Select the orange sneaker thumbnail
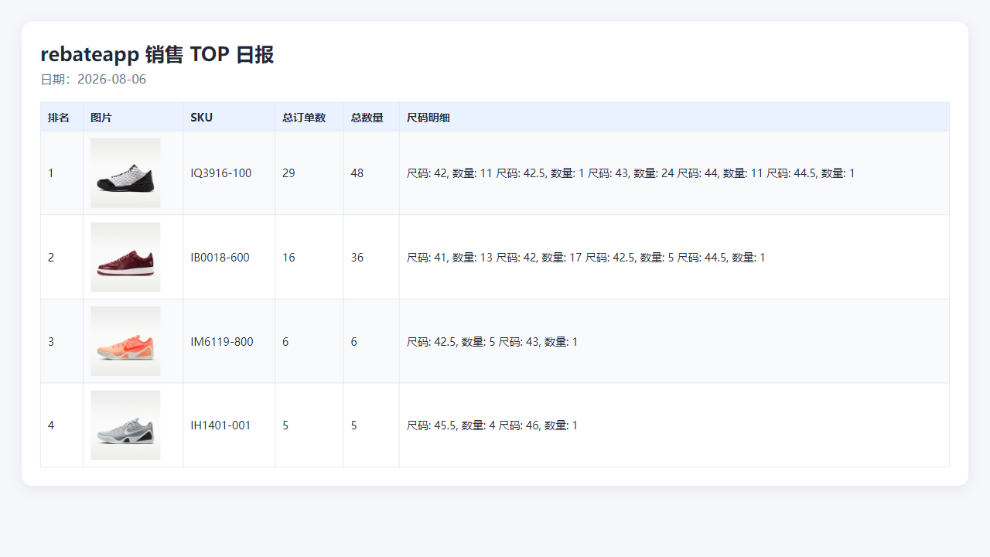Viewport: 990px width, 557px height. point(125,341)
